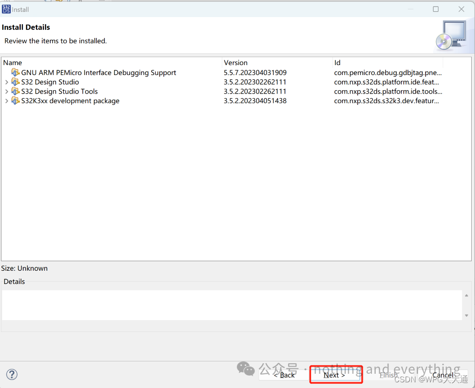Click the S32DS icon in the title bar
This screenshot has width=475, height=388.
6,9
